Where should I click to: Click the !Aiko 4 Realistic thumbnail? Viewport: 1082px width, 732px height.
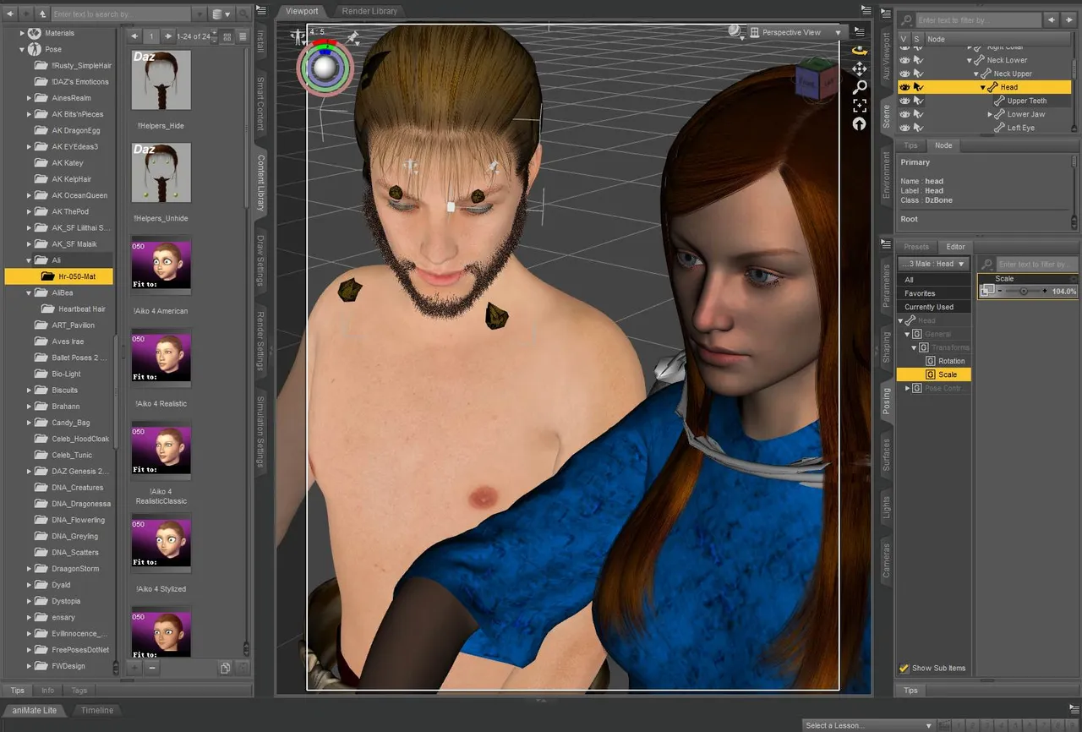pos(161,358)
